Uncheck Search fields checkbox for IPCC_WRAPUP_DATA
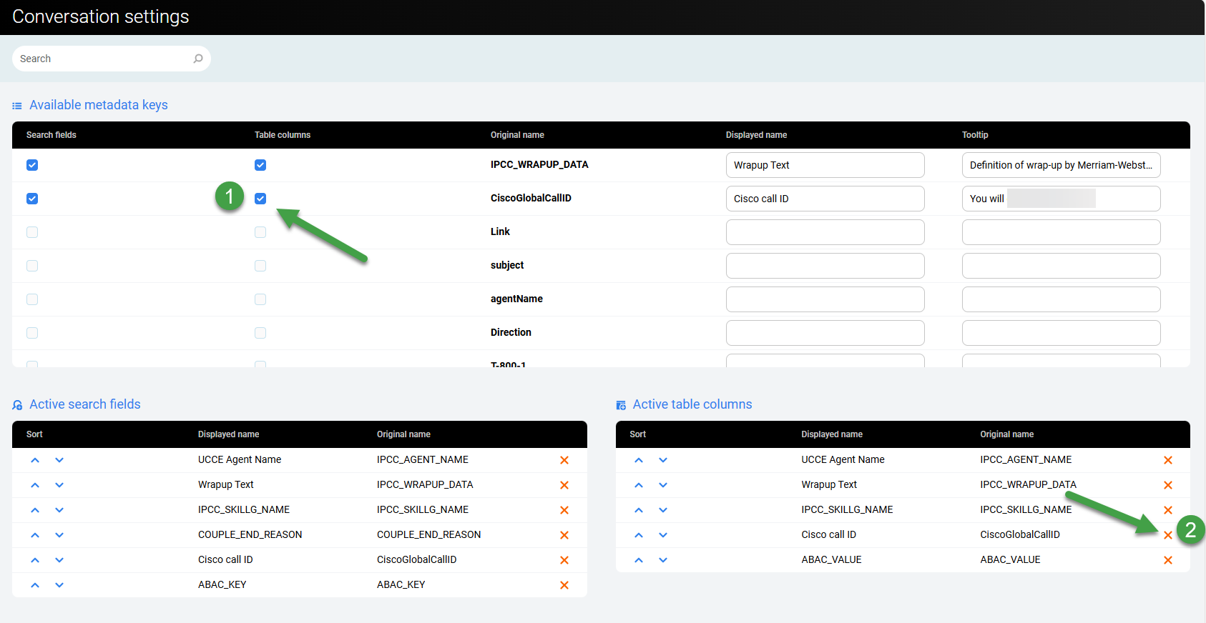The height and width of the screenshot is (623, 1206). coord(32,165)
